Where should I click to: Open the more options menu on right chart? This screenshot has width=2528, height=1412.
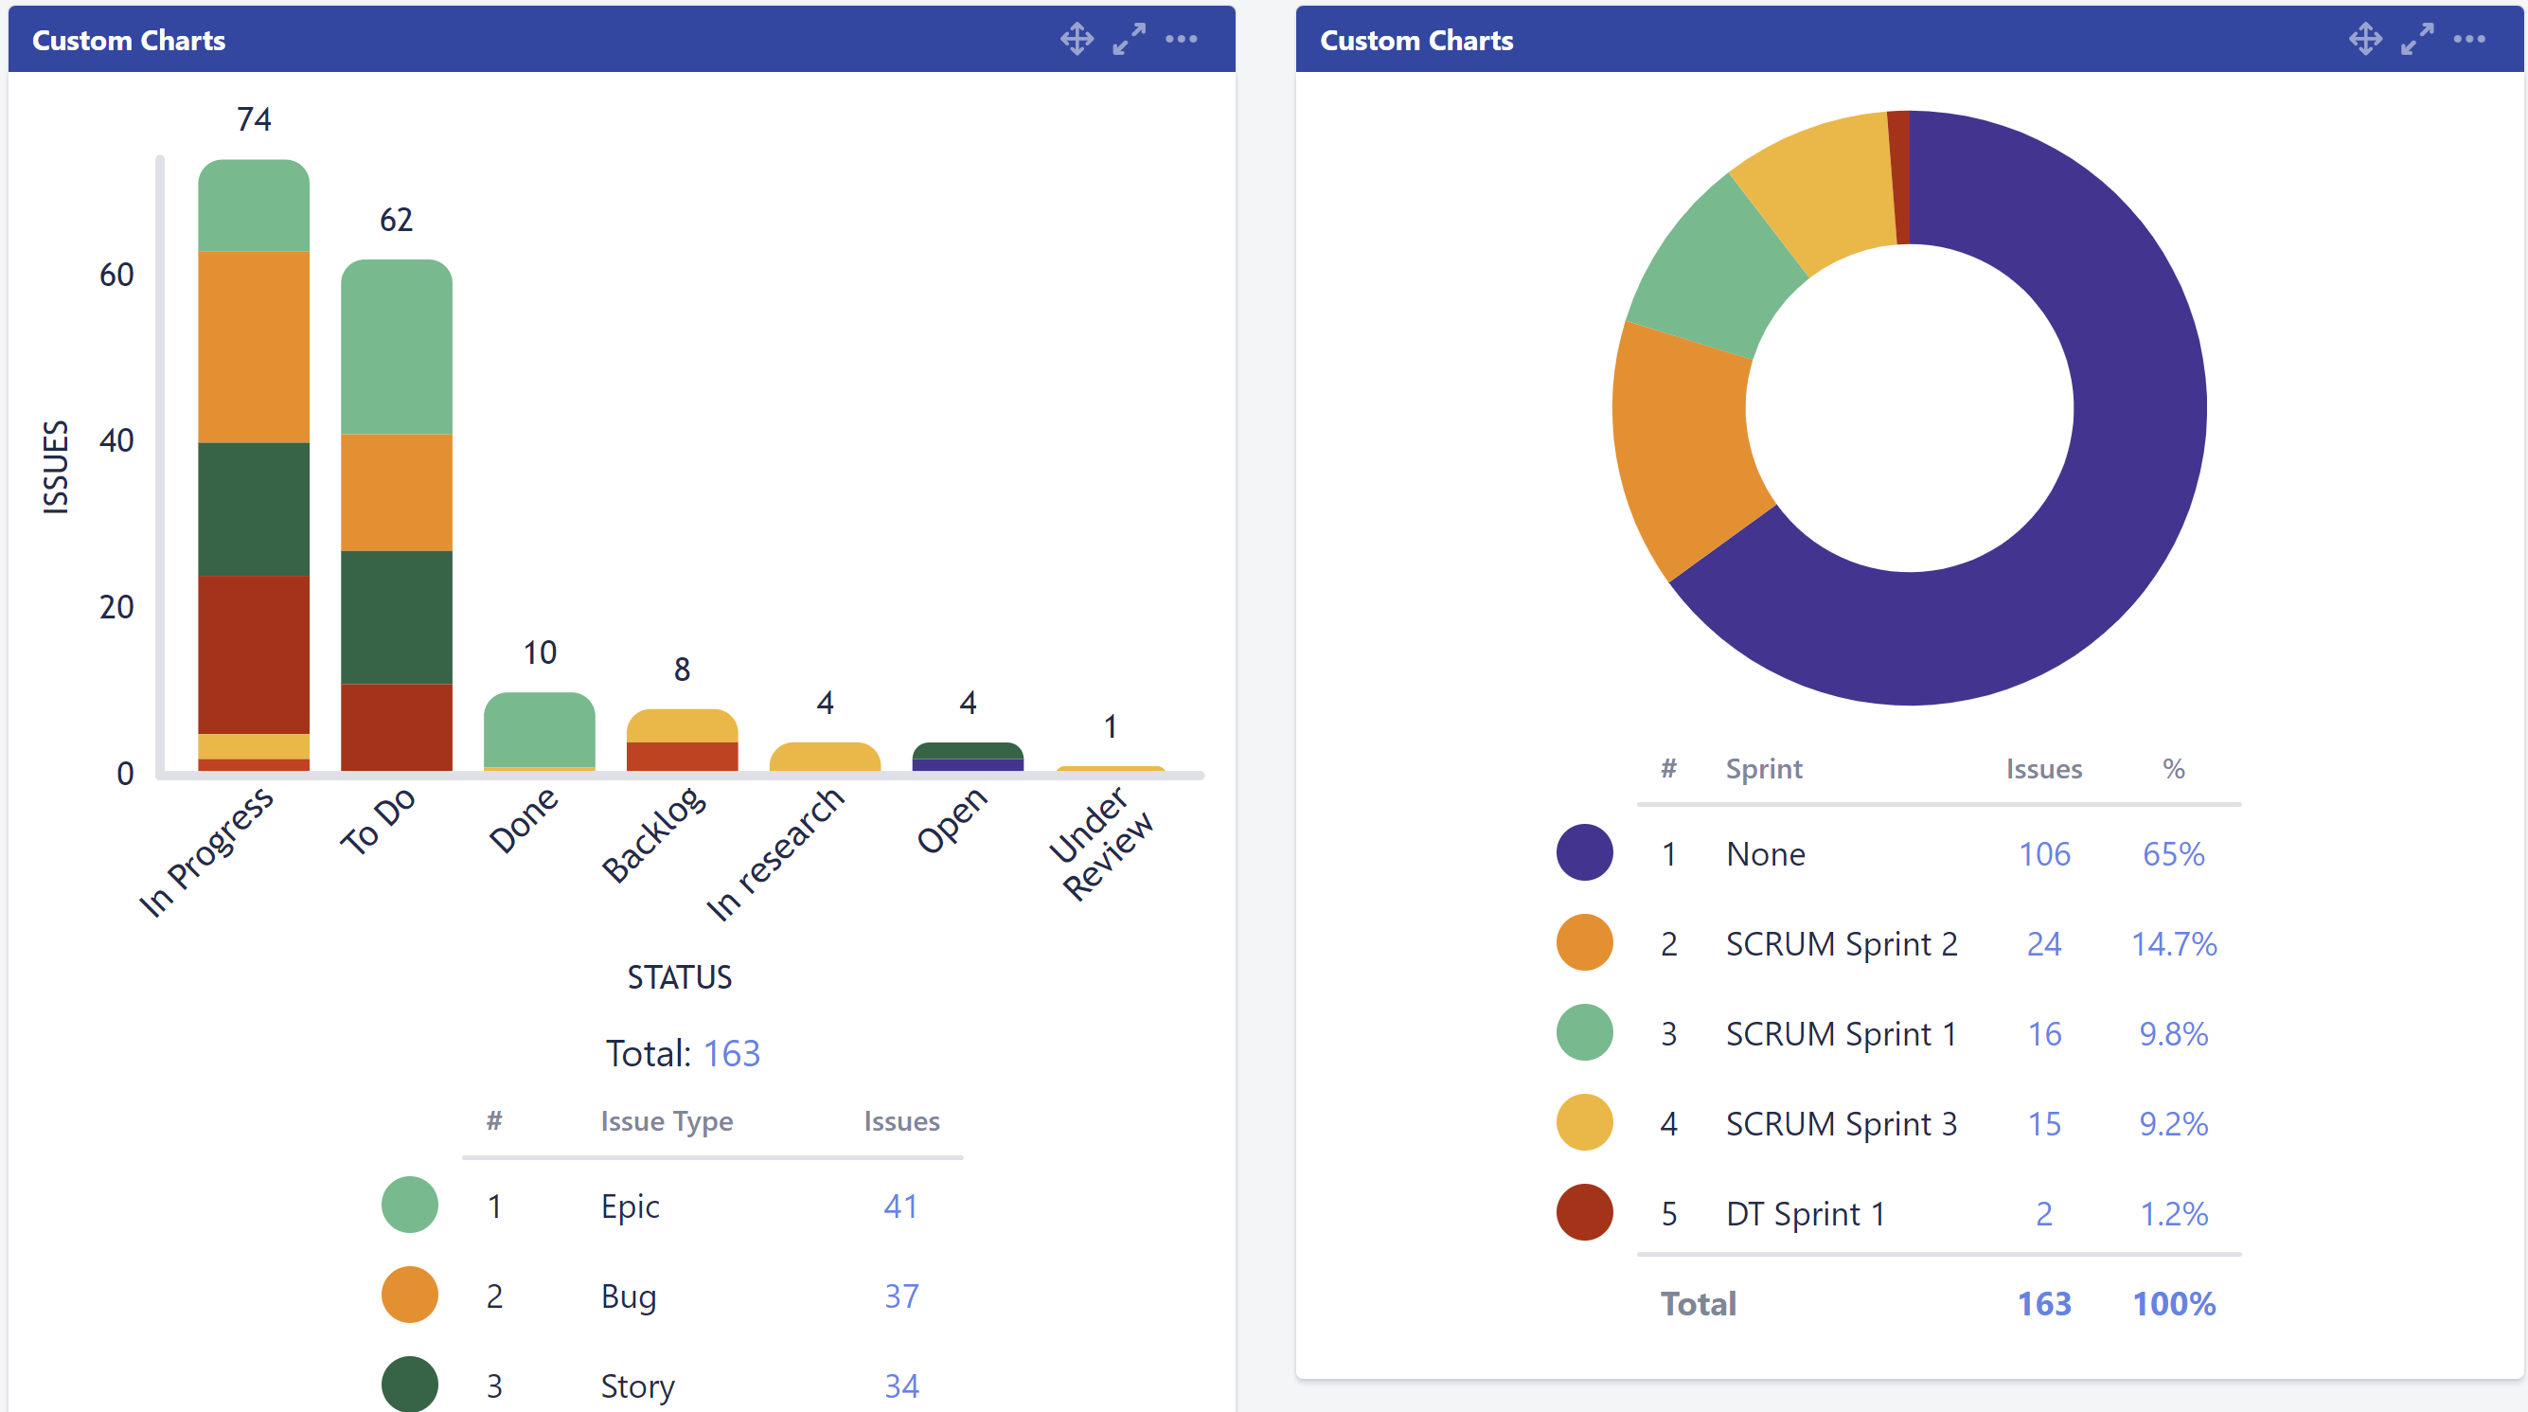tap(2470, 39)
